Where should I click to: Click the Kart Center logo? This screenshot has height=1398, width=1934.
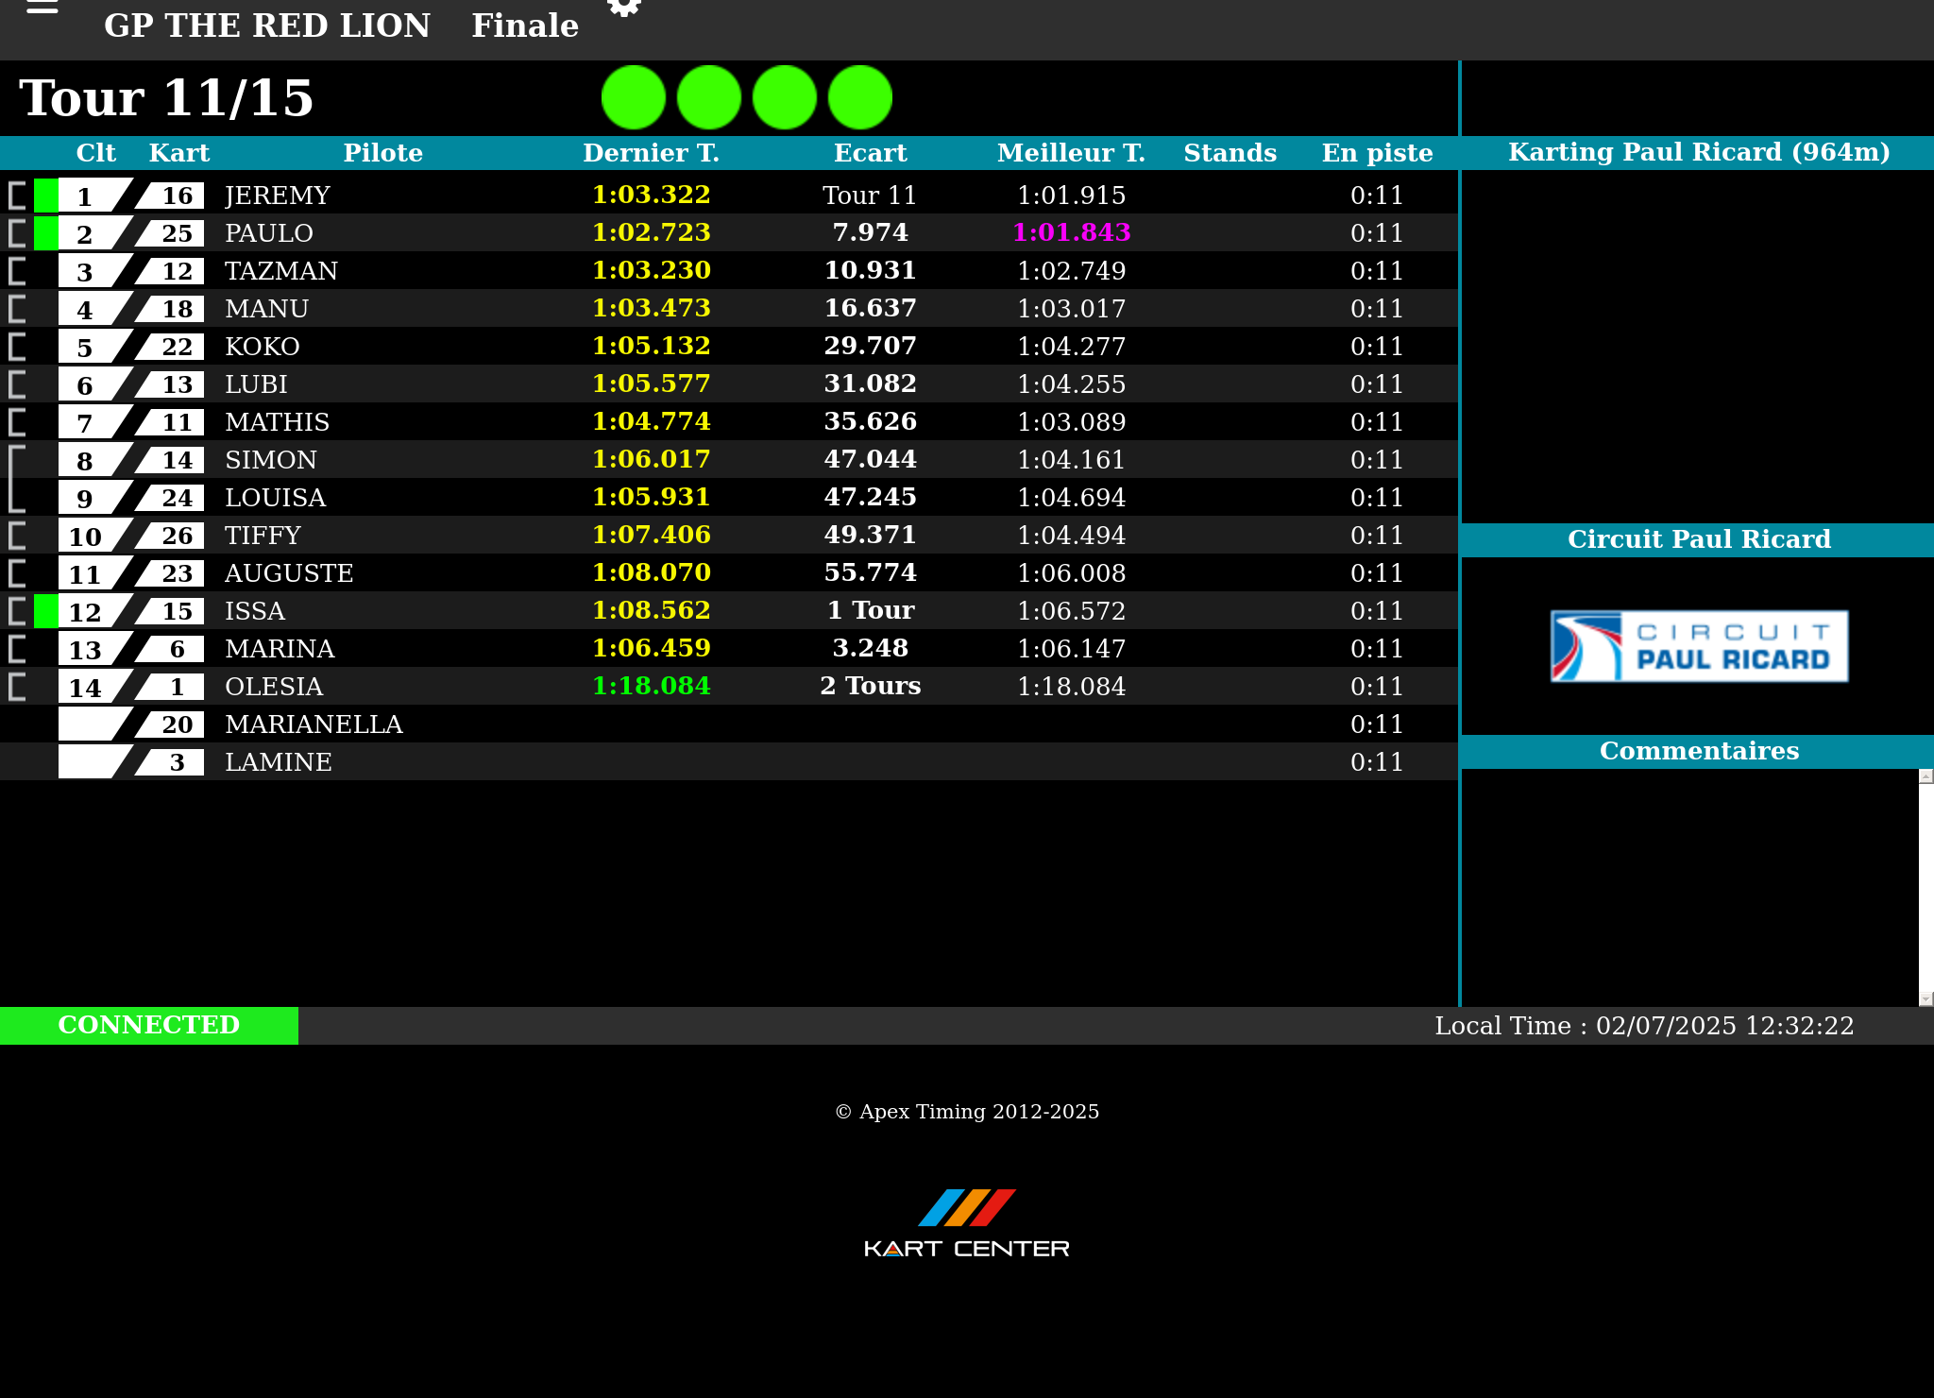(x=966, y=1223)
